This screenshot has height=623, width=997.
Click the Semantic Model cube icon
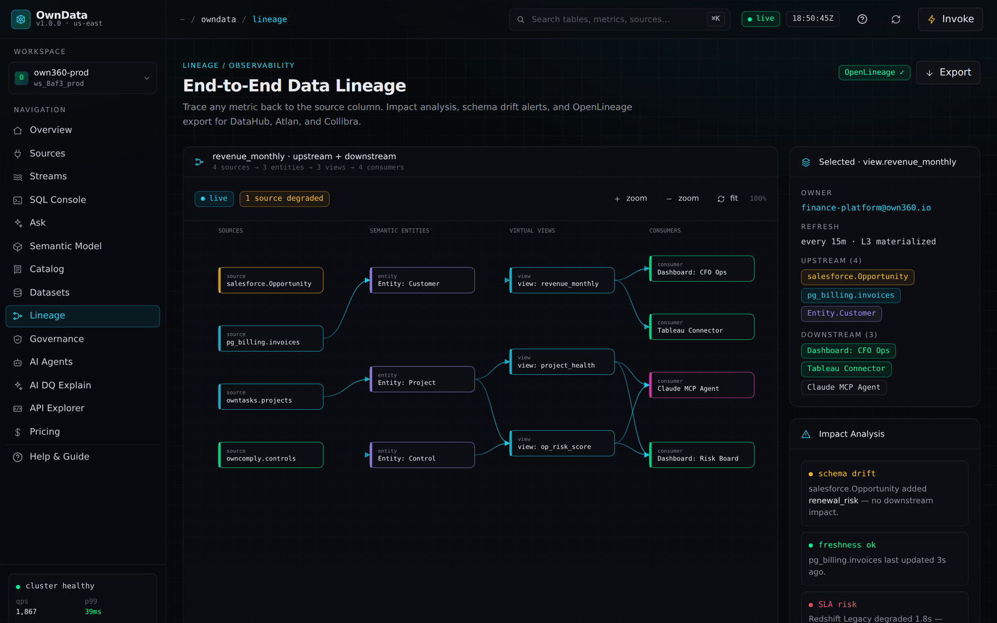pos(17,247)
